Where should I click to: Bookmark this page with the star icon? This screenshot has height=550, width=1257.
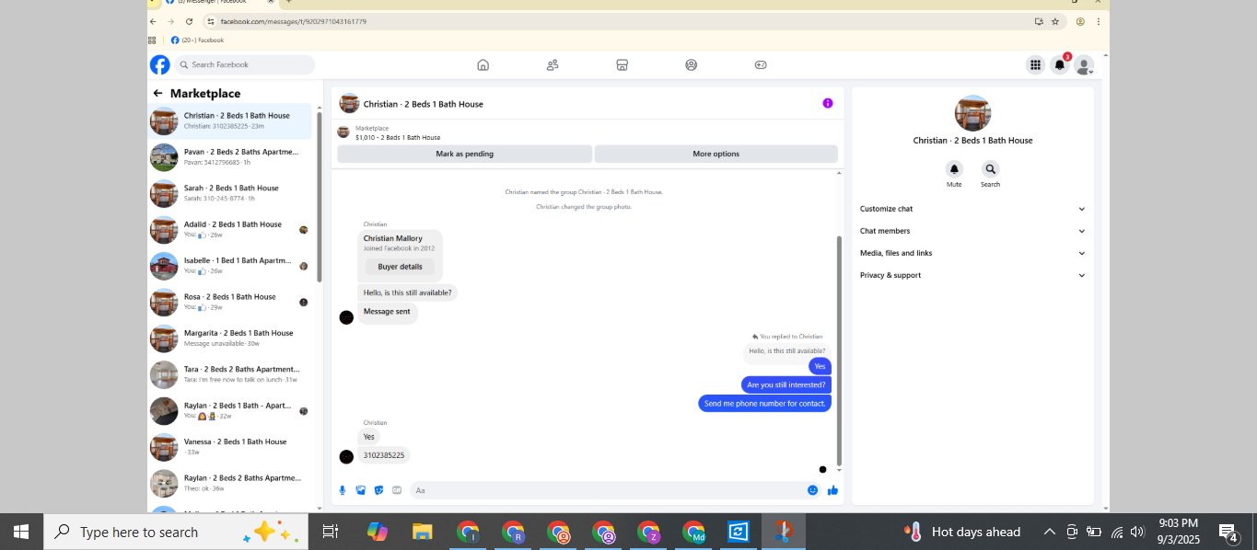coord(1055,21)
